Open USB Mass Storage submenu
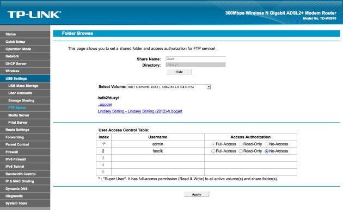This screenshot has height=210, width=343. [25, 86]
